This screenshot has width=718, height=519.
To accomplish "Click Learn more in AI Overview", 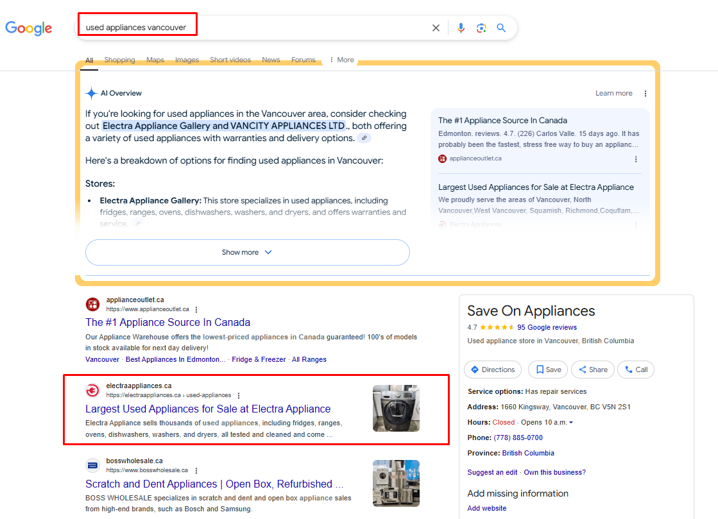I will point(613,94).
